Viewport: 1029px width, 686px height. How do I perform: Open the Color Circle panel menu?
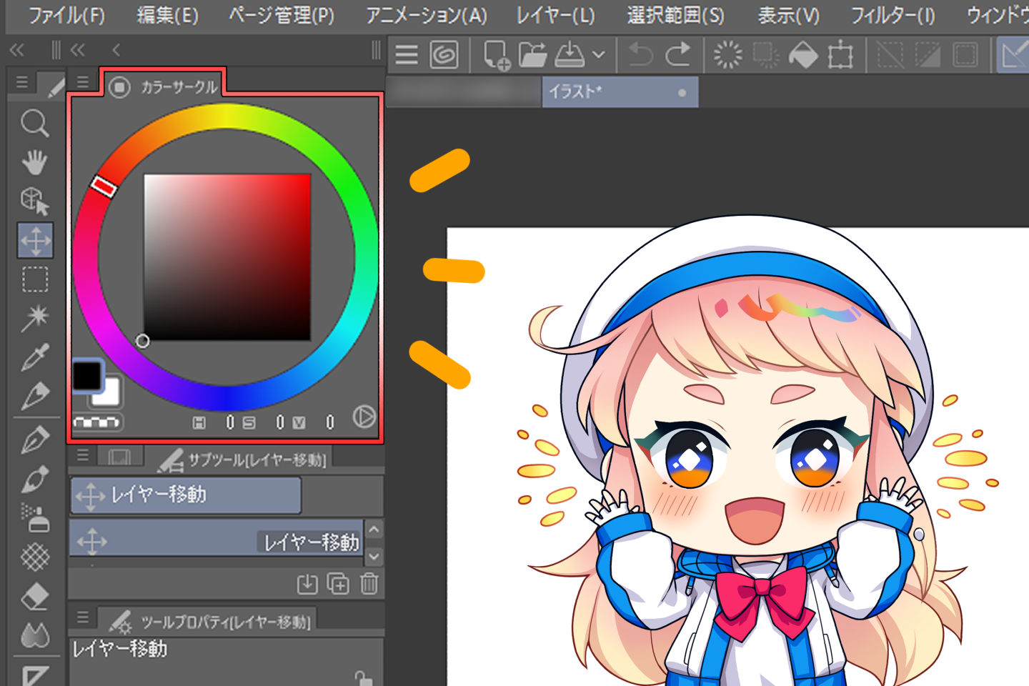click(83, 82)
